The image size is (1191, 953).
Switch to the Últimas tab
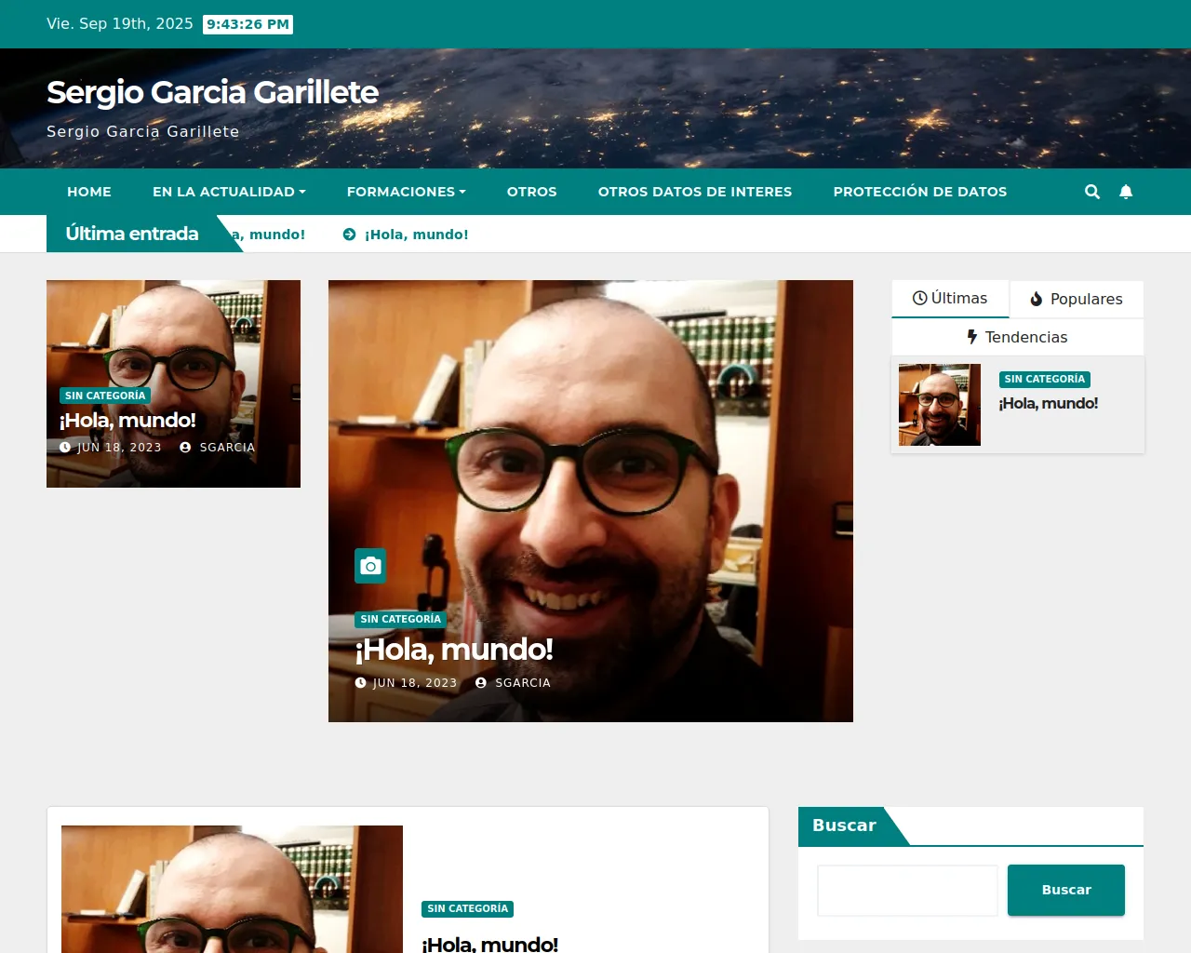pos(950,299)
